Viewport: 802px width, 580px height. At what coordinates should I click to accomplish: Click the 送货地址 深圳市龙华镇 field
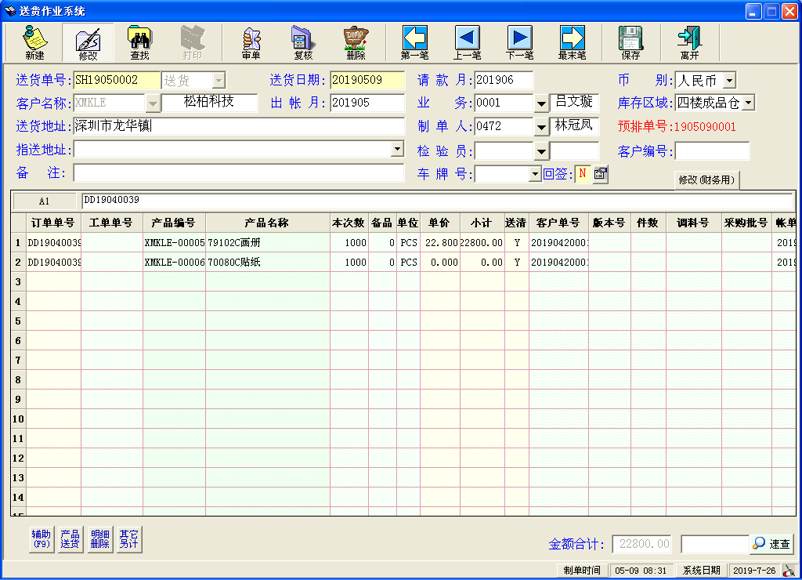(x=239, y=126)
